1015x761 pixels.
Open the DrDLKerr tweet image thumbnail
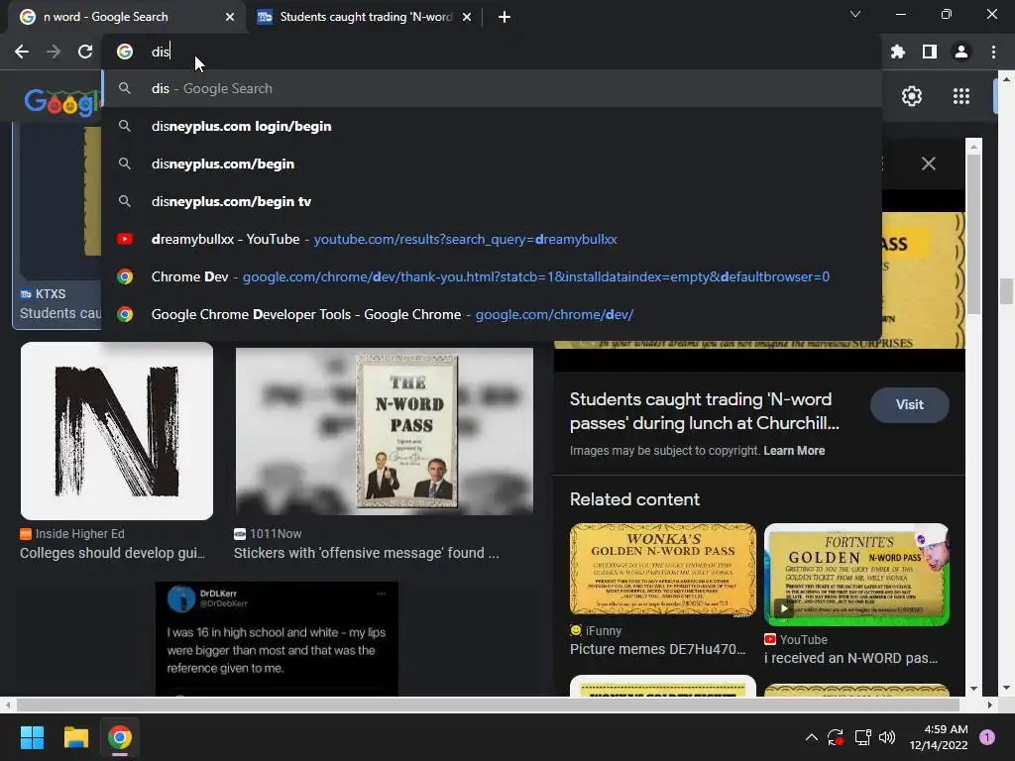277,639
